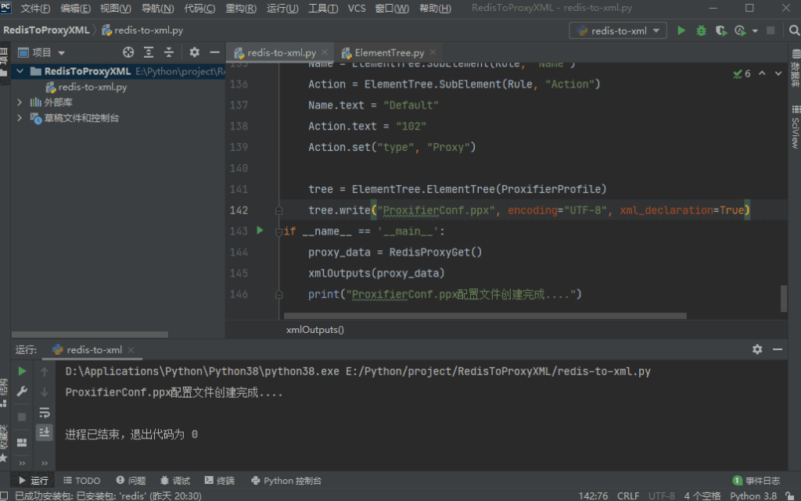The width and height of the screenshot is (801, 501).
Task: Click project panel horizontal scrollbar
Action: pyautogui.click(x=90, y=335)
